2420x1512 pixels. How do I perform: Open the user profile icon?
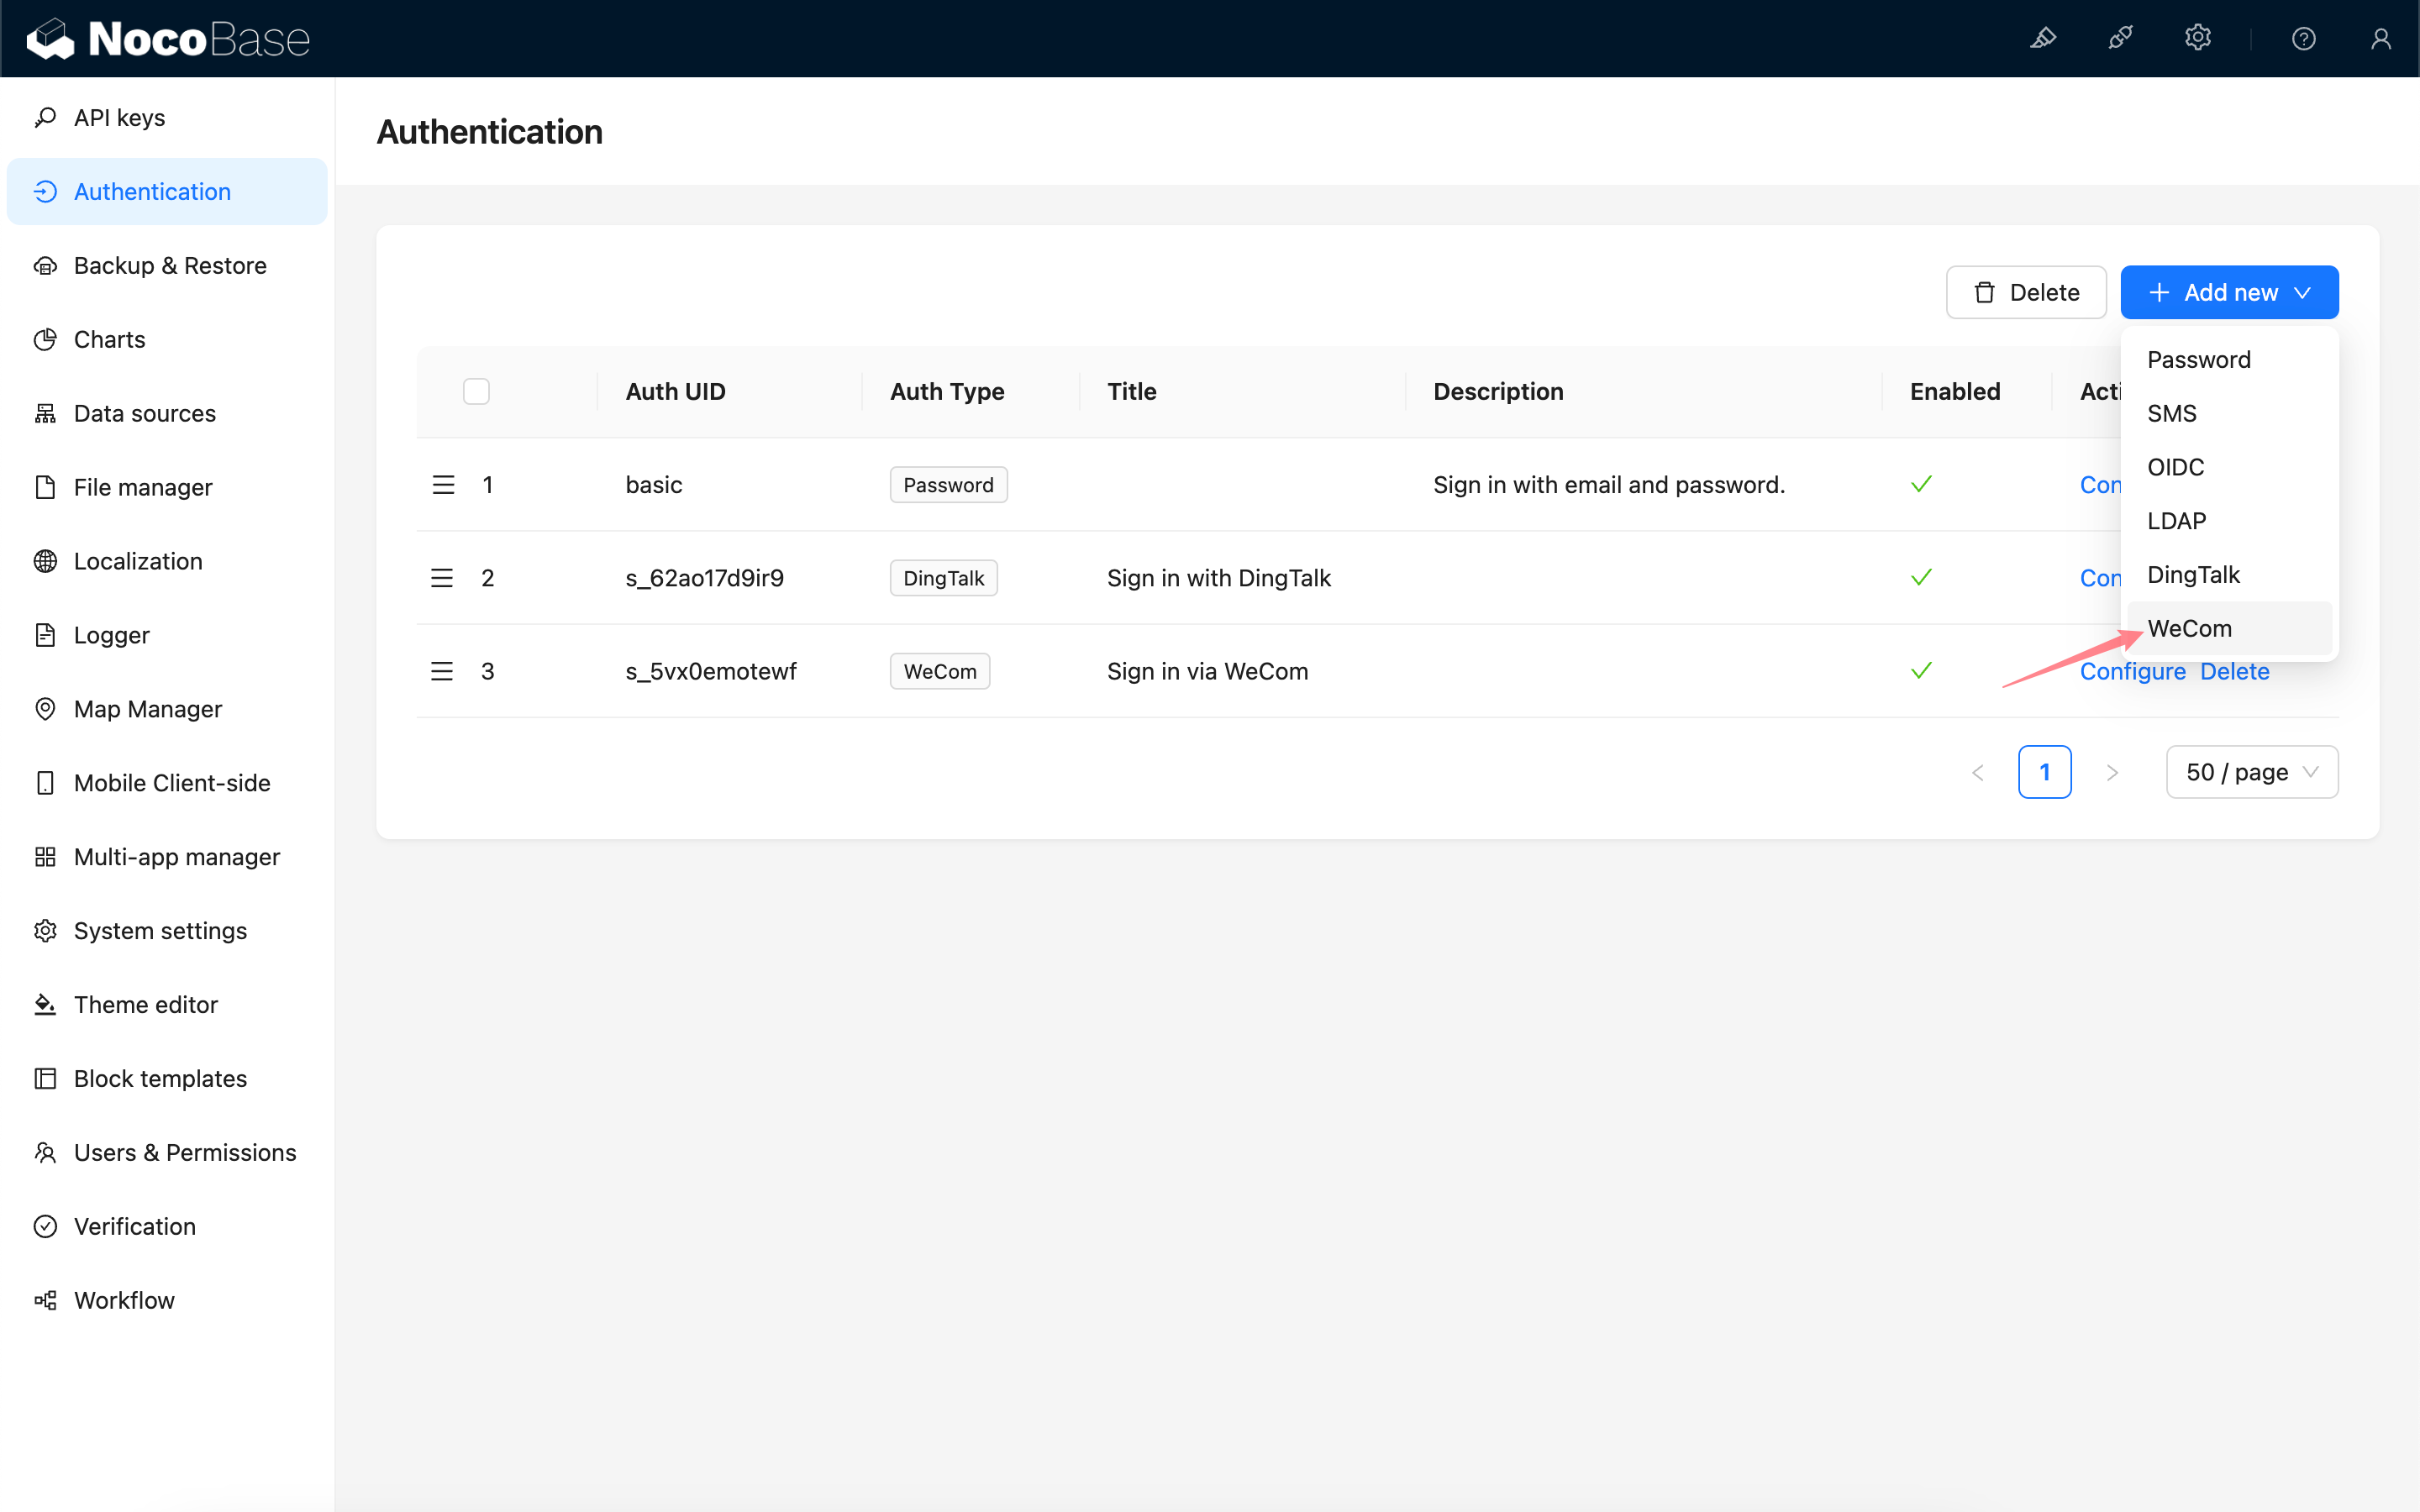tap(2381, 38)
